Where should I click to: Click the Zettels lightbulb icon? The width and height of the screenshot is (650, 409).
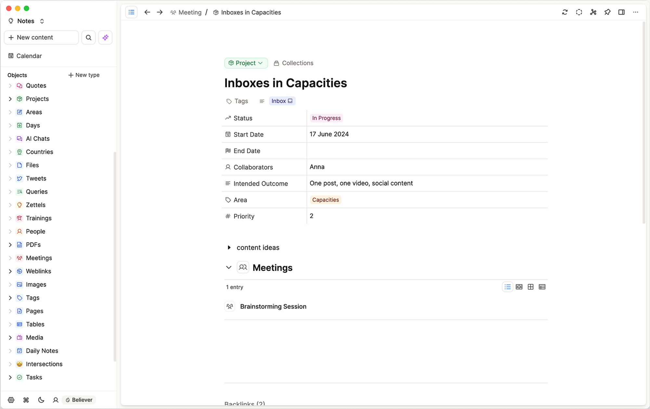coord(19,205)
